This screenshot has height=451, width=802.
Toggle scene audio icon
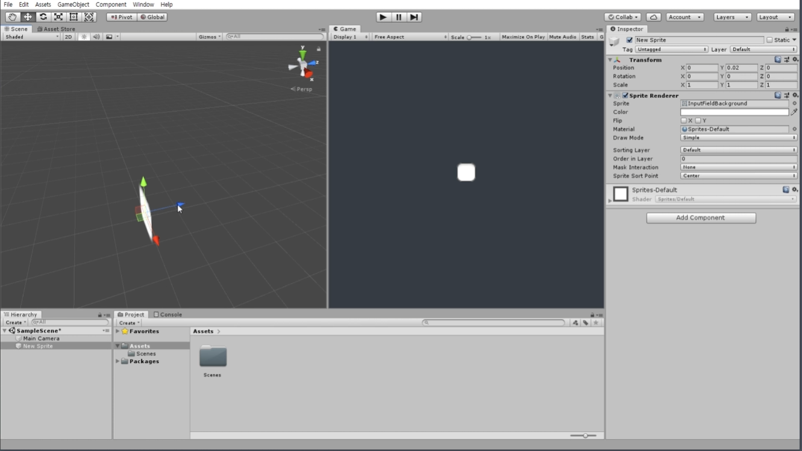(96, 37)
